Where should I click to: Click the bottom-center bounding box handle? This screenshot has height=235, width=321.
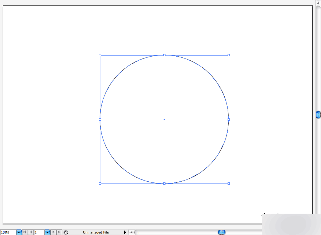pos(164,184)
